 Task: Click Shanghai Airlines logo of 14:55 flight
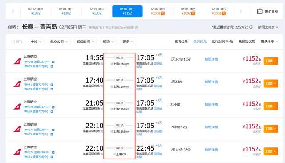pos(17,61)
